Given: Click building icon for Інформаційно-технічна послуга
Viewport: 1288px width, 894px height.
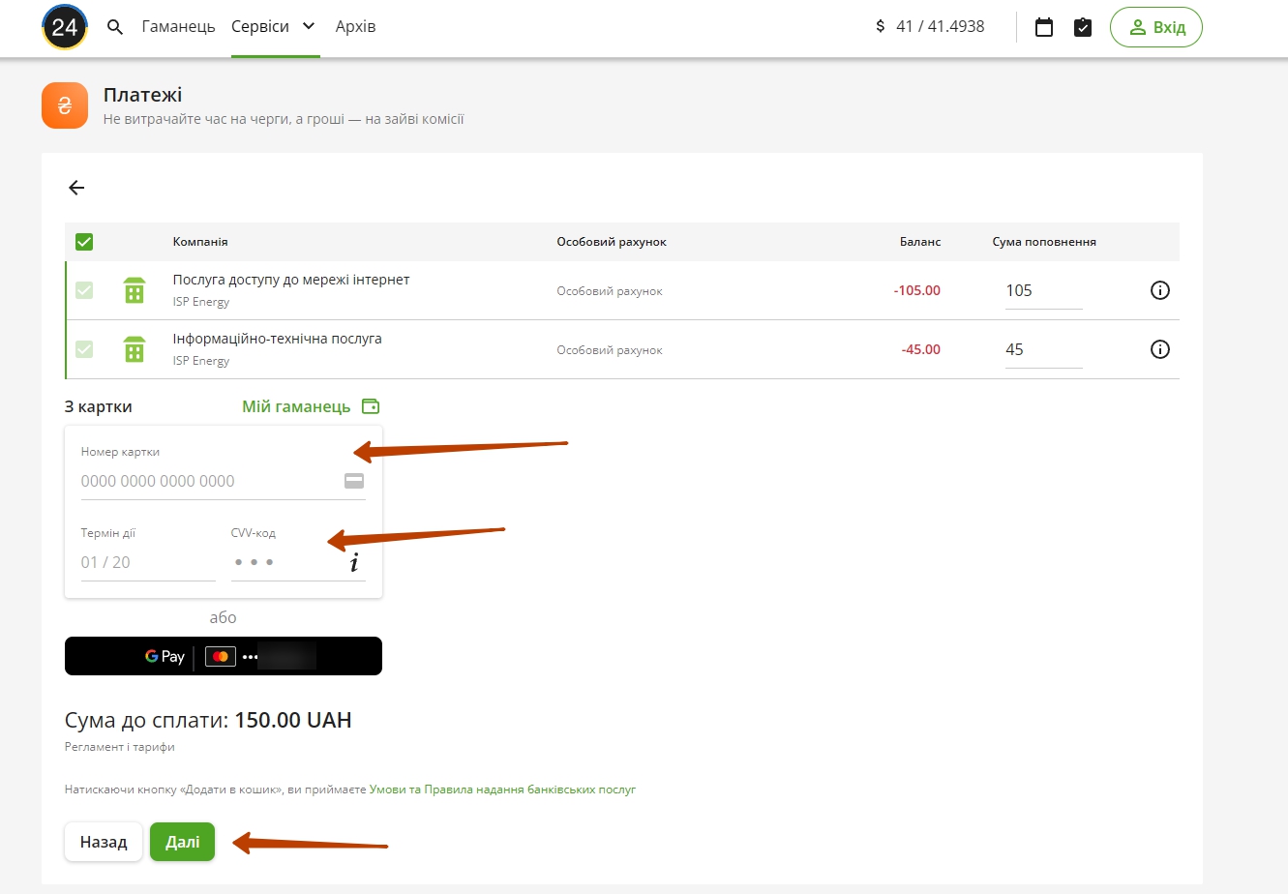Looking at the screenshot, I should (x=135, y=349).
